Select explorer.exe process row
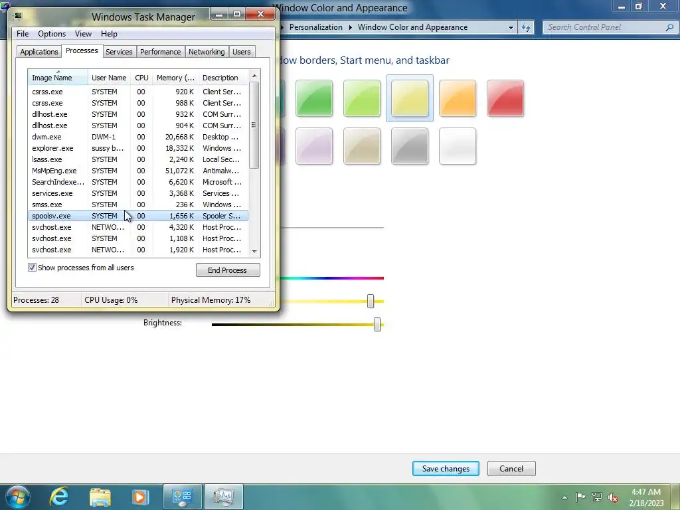 pos(138,148)
